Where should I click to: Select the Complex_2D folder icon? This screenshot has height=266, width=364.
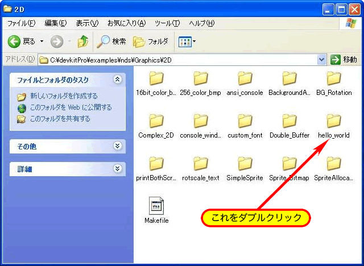[x=156, y=121]
